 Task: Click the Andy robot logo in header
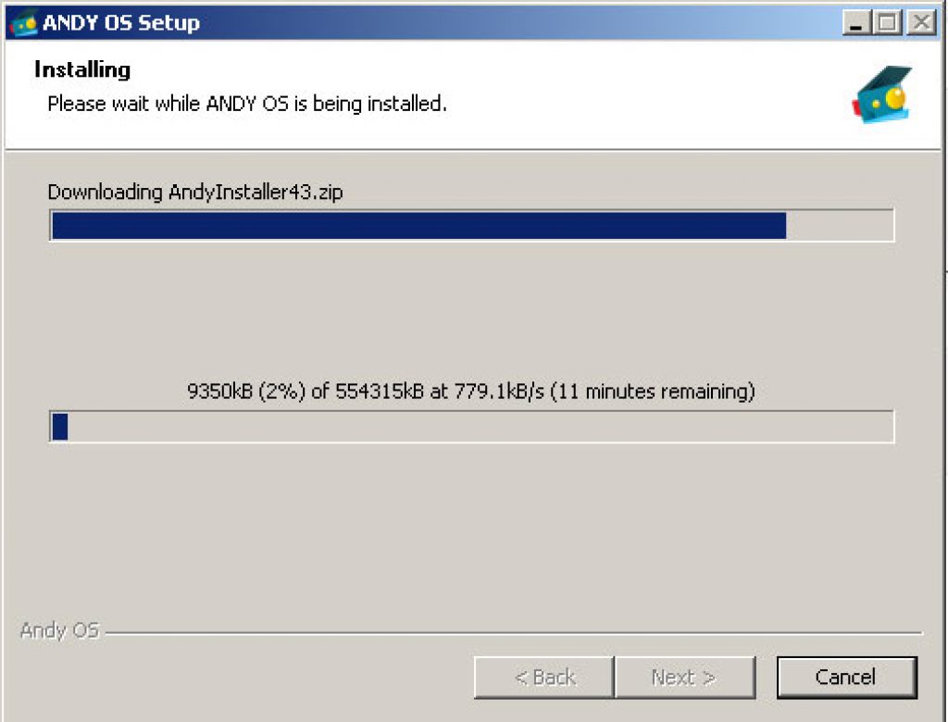click(882, 93)
